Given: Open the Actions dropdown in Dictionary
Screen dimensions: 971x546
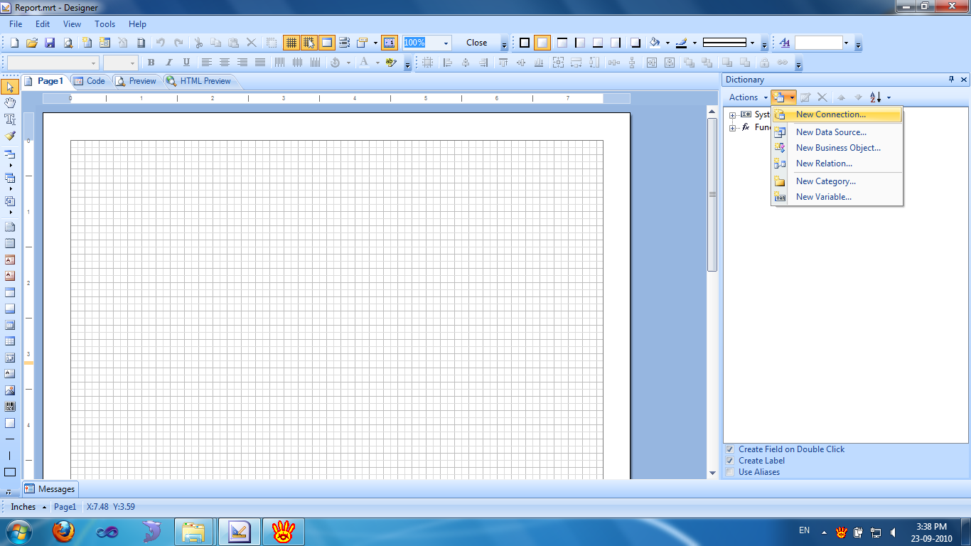Looking at the screenshot, I should 748,97.
